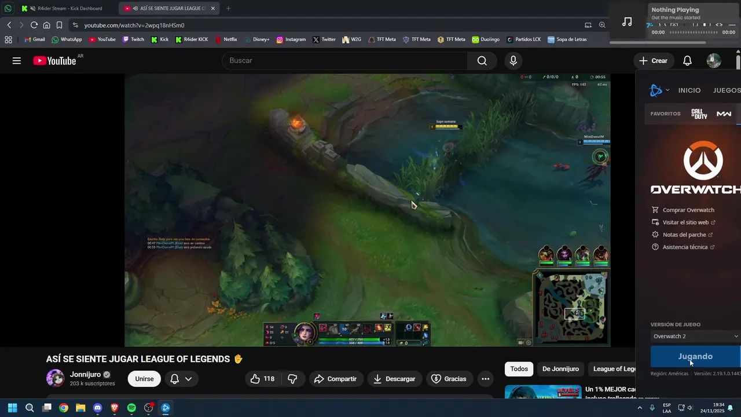The height and width of the screenshot is (417, 741).
Task: Go to the YouTube home logo
Action: point(54,61)
